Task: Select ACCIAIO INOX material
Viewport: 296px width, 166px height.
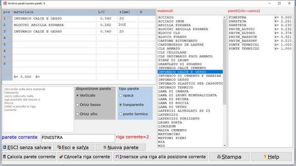Action: [190, 21]
